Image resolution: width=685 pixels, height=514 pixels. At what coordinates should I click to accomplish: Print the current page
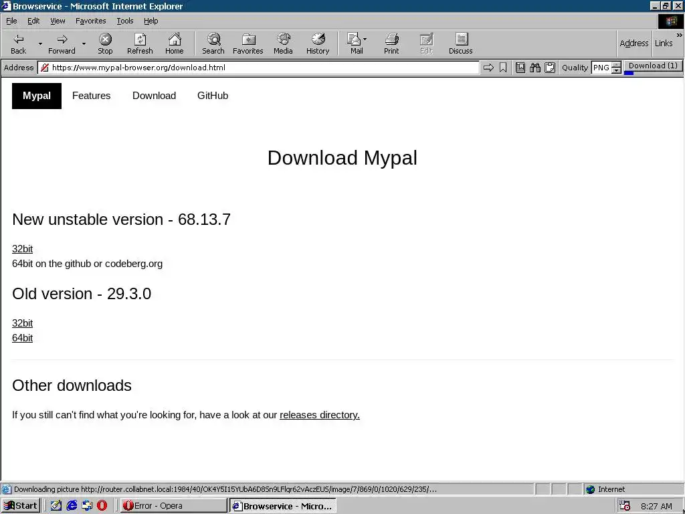(x=391, y=44)
